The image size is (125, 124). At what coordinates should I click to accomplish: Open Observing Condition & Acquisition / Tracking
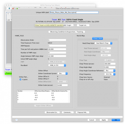click(x=67, y=32)
